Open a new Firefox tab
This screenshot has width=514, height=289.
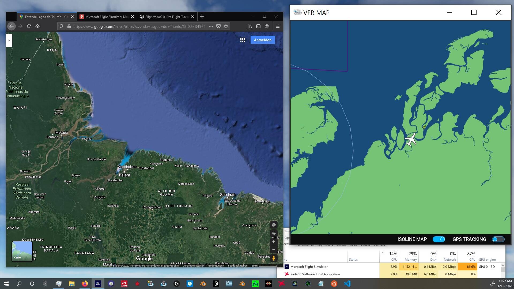coord(202,17)
